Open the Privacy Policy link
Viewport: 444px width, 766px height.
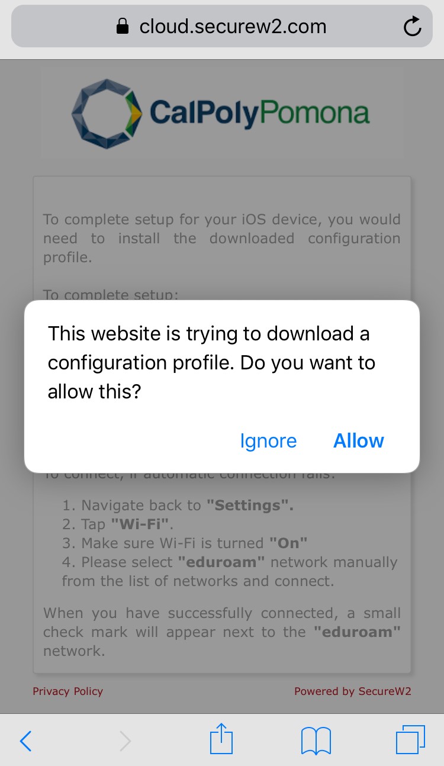(x=67, y=691)
